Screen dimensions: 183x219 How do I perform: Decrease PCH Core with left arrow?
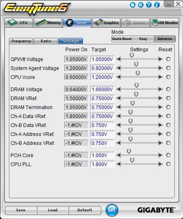(x=118, y=155)
